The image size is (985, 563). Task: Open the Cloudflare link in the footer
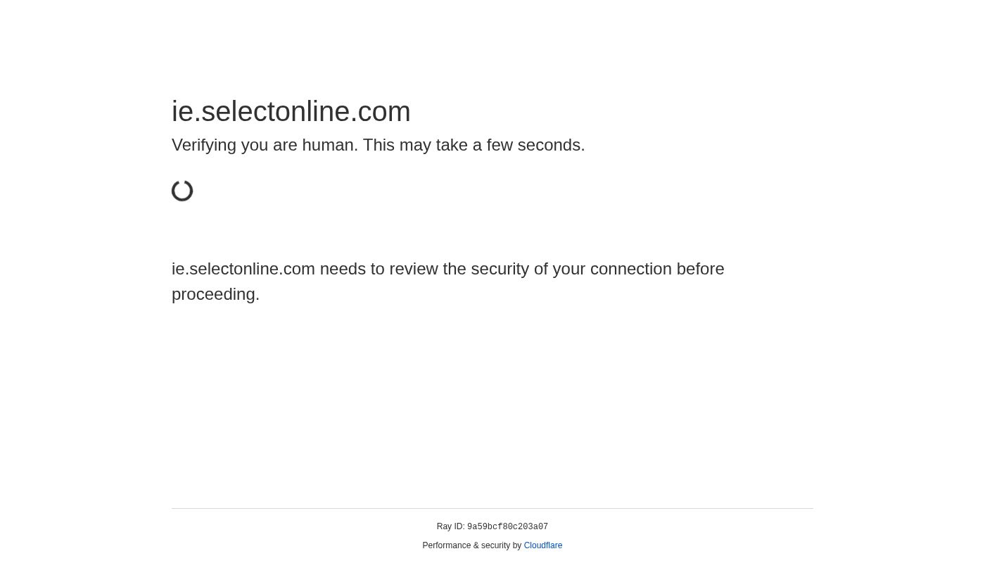542,545
